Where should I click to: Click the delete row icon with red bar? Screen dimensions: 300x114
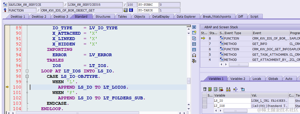click(x=221, y=89)
